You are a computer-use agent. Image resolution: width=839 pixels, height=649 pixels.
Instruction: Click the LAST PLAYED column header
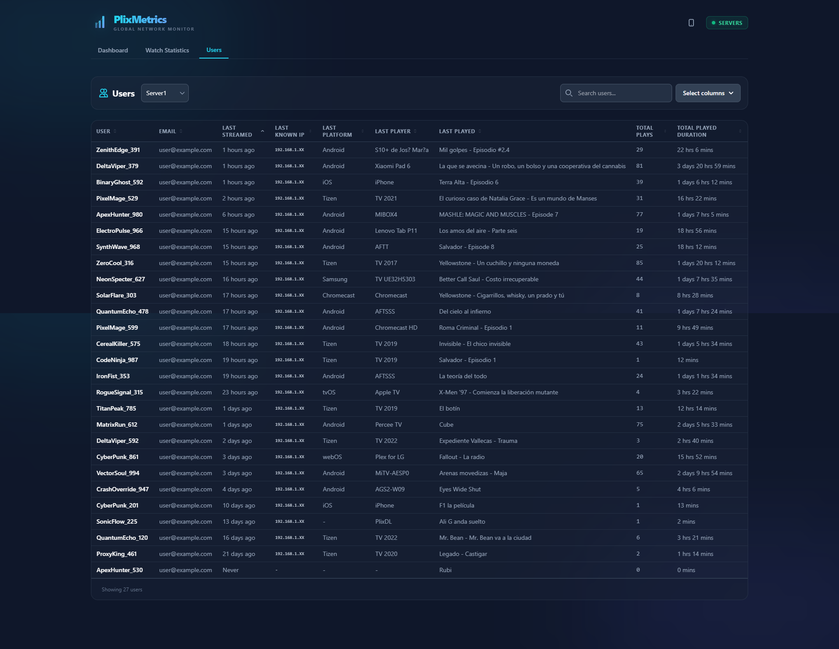click(457, 131)
